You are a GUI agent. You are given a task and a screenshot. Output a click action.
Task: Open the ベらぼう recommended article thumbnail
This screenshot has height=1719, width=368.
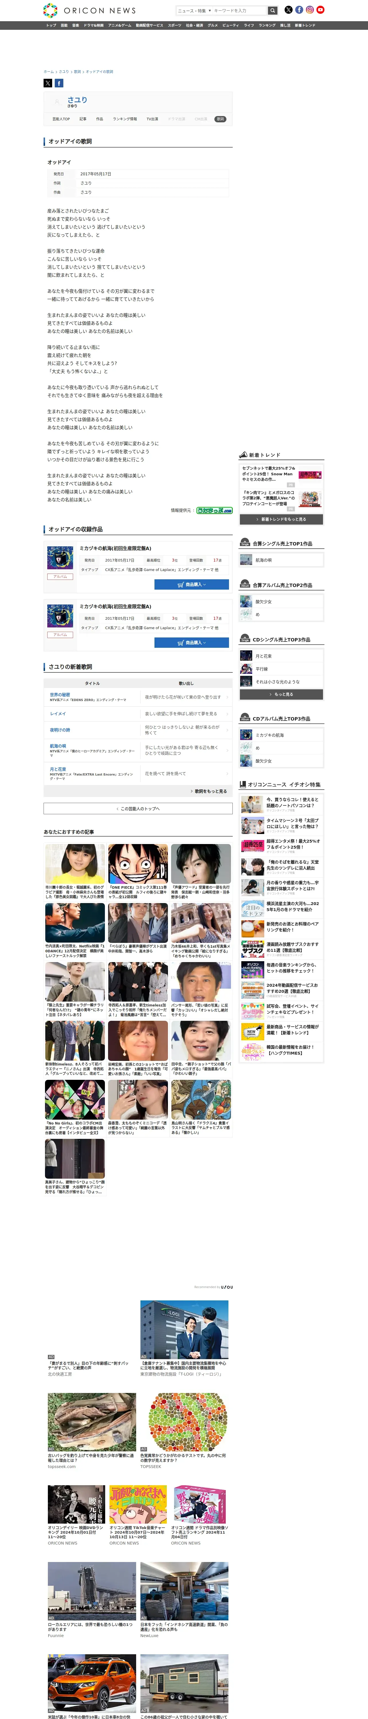click(x=138, y=922)
